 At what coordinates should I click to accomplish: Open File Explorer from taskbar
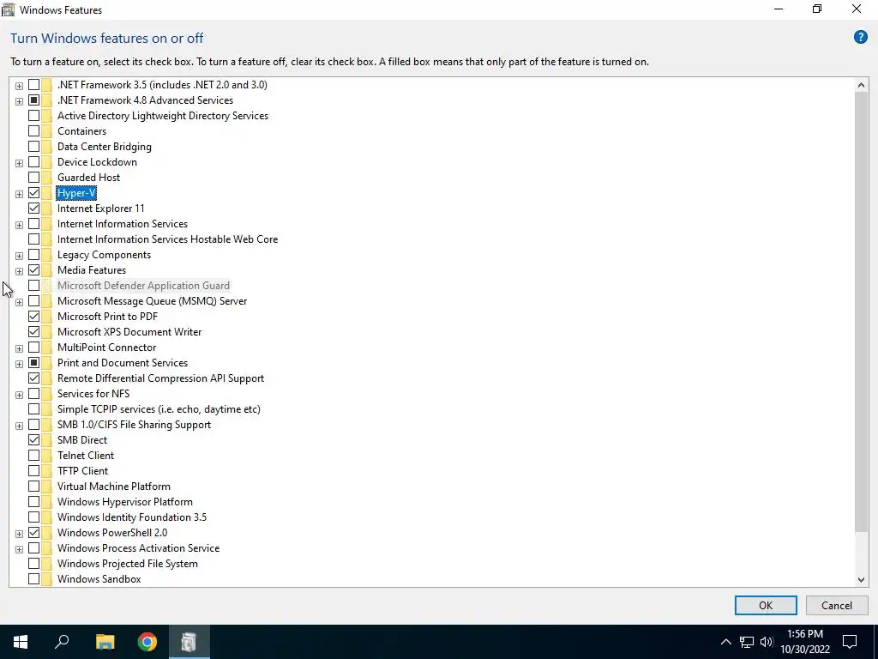[105, 642]
